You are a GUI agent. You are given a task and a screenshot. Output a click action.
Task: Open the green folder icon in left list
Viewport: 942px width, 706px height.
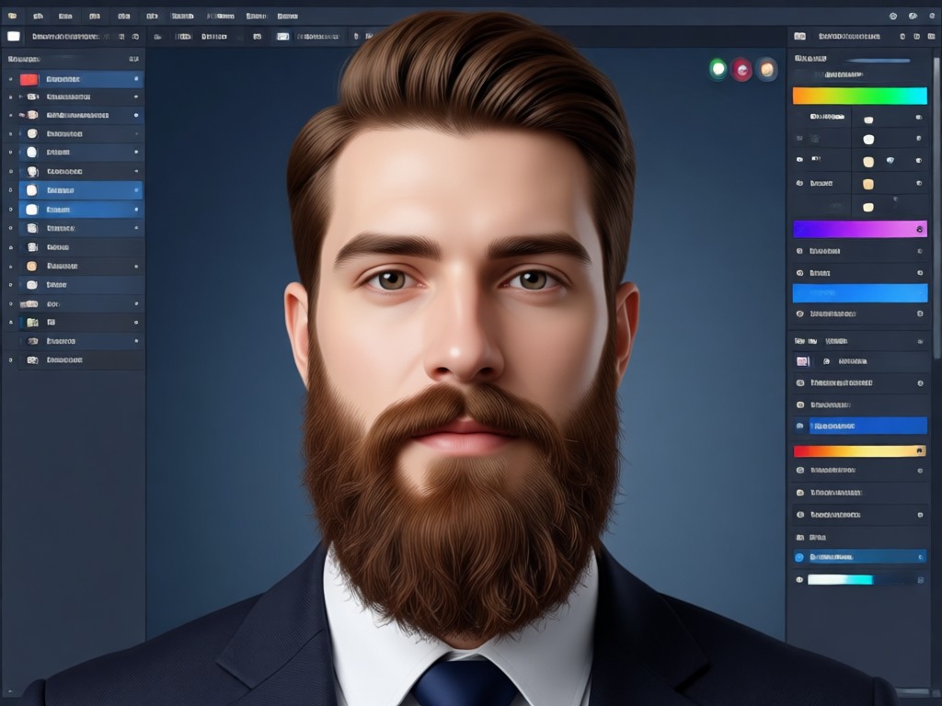32,323
